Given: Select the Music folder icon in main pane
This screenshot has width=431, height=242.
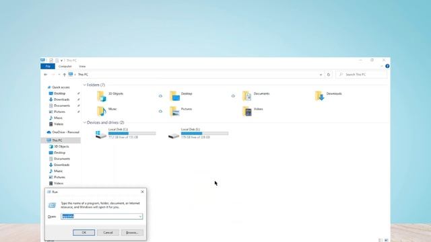Looking at the screenshot, I should [102, 112].
